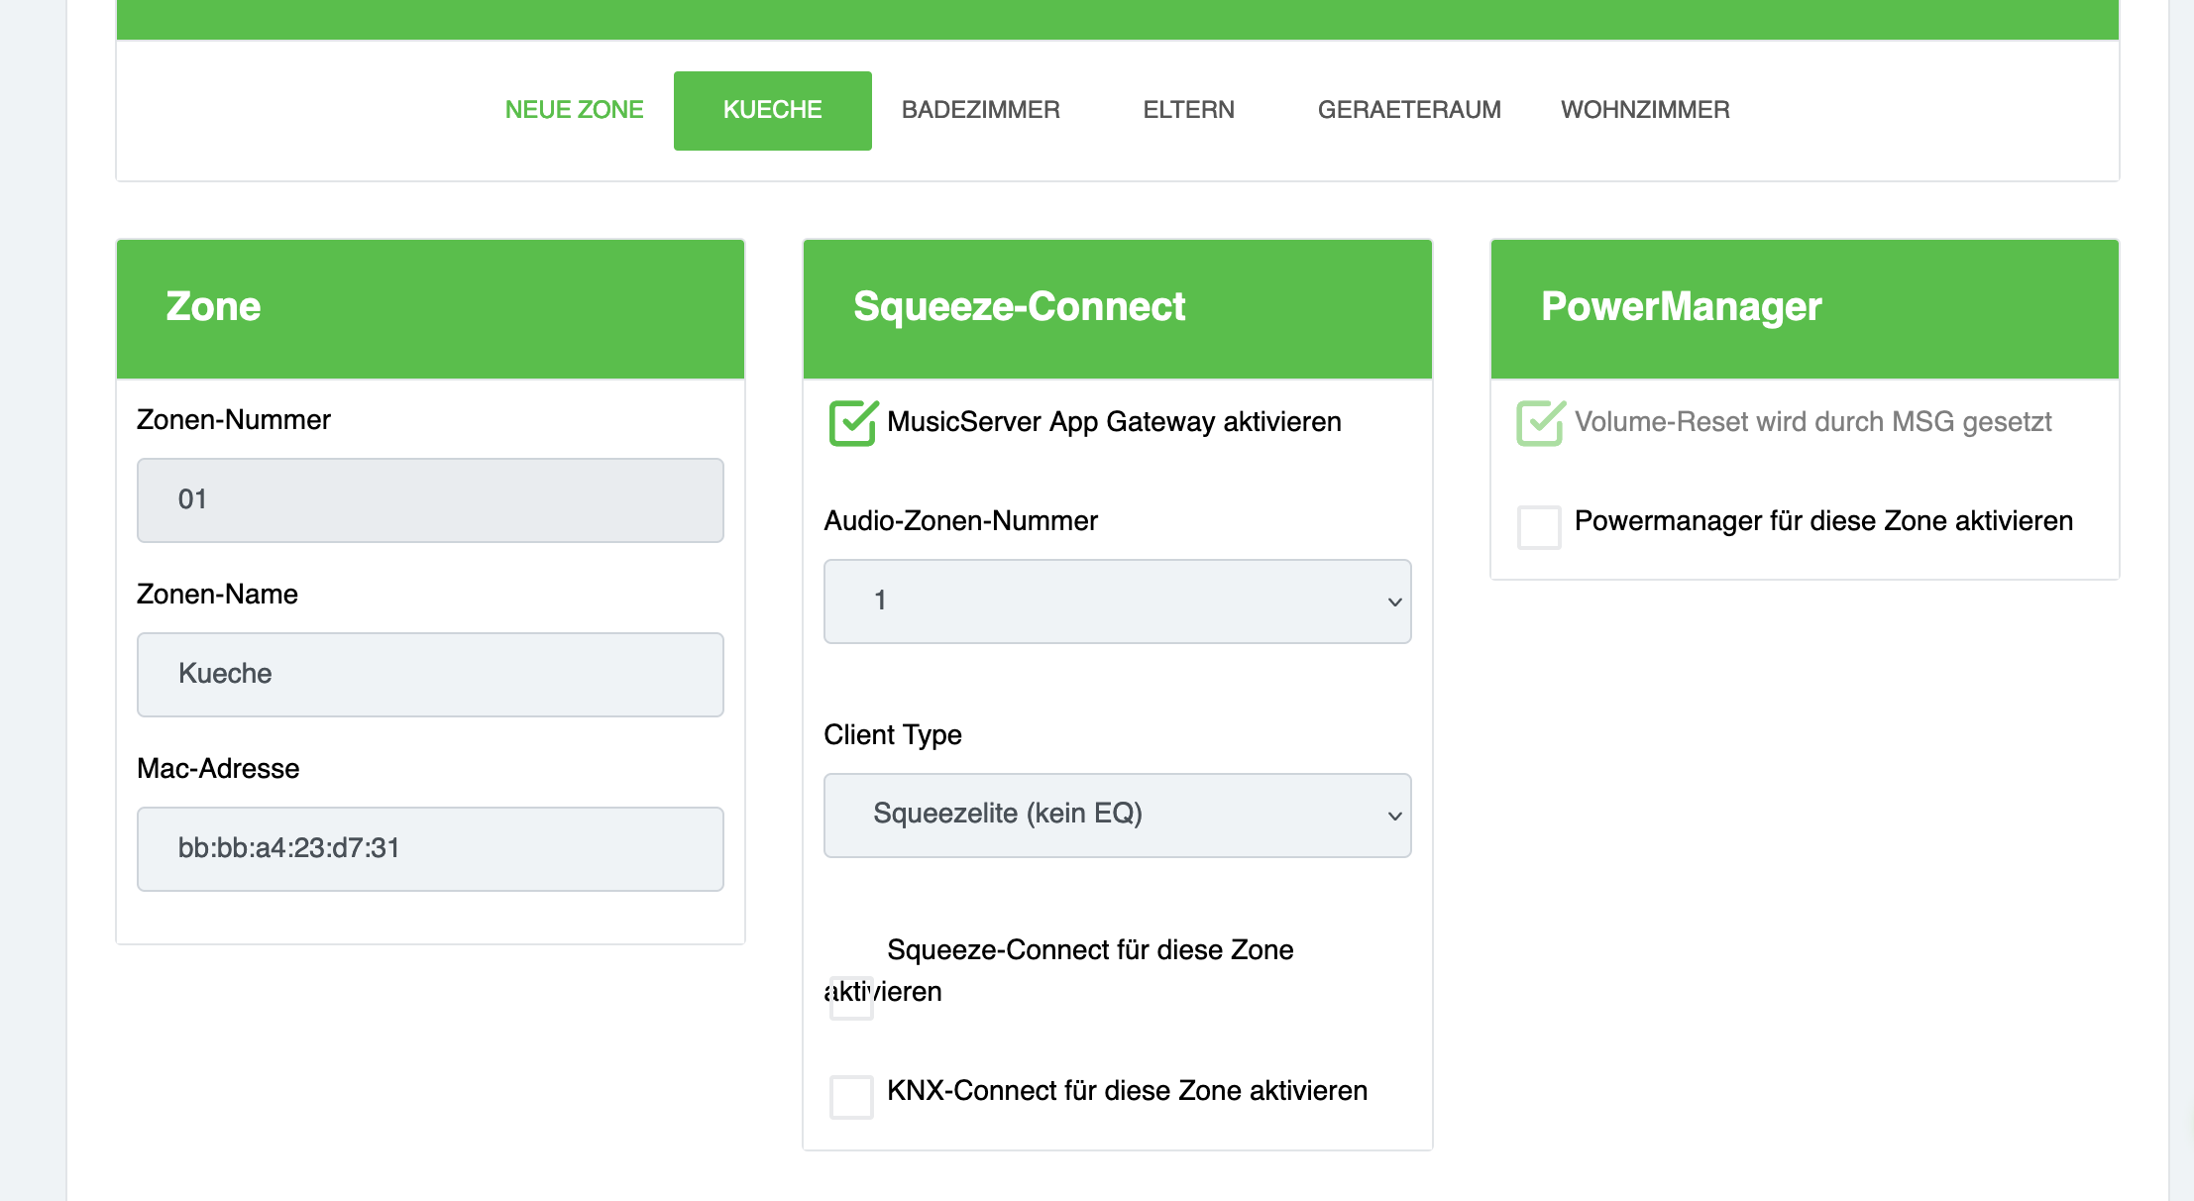2194x1201 pixels.
Task: Enable Squeeze-Connect für diese Zone checkbox
Action: (851, 998)
